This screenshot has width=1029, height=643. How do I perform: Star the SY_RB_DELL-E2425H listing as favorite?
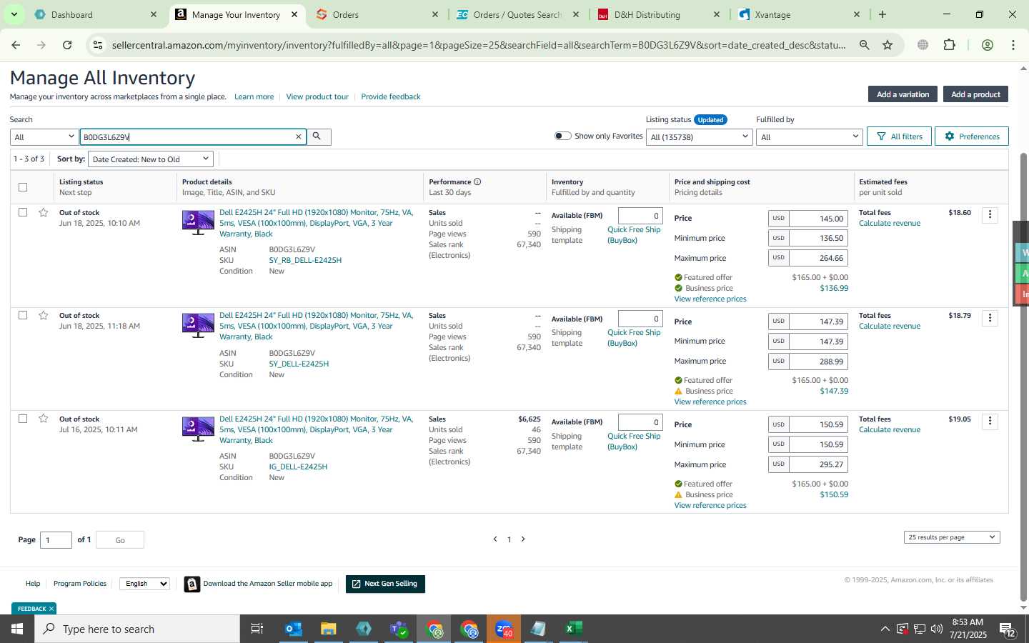pyautogui.click(x=44, y=212)
